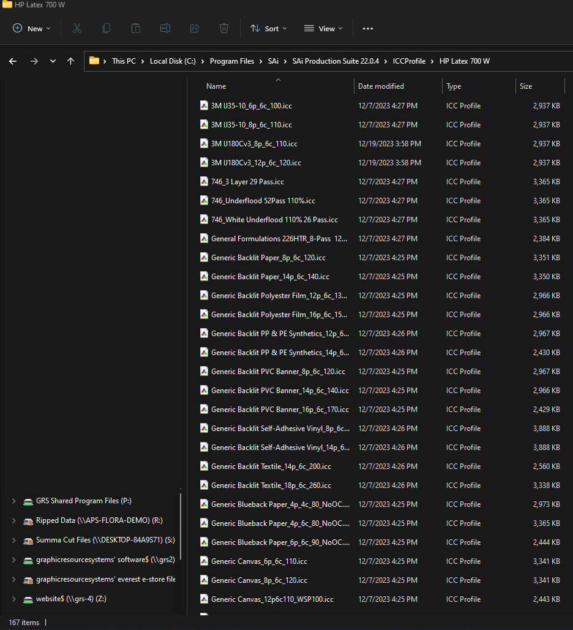Expand graphicresourcesystems' everest e-store drive
This screenshot has width=573, height=630.
[x=13, y=579]
